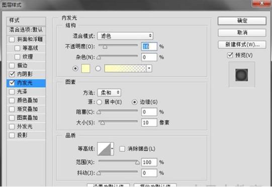This screenshot has height=187, width=272.
Task: Click the 不透明度 opacity slider handle
Action: coord(105,47)
